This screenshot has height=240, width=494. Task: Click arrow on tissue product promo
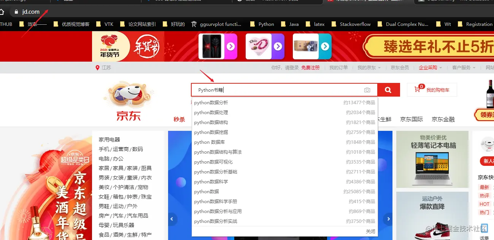pos(325,46)
